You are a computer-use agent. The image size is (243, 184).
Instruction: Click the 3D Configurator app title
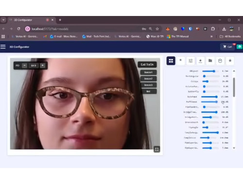(x=19, y=47)
